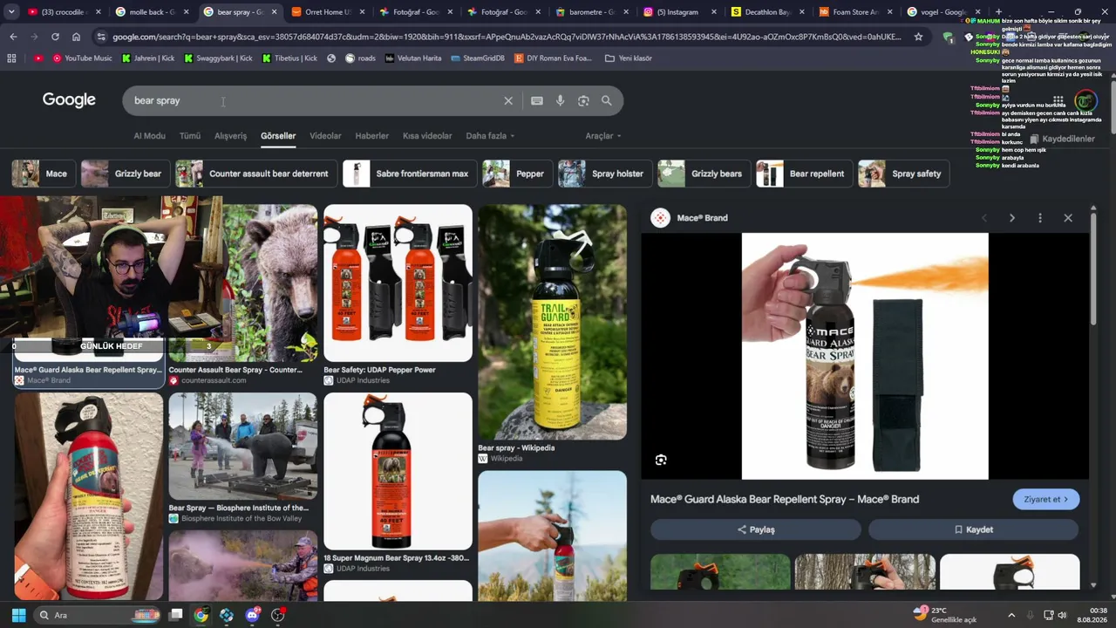1116x628 pixels.
Task: Open the browser home page
Action: 76,37
